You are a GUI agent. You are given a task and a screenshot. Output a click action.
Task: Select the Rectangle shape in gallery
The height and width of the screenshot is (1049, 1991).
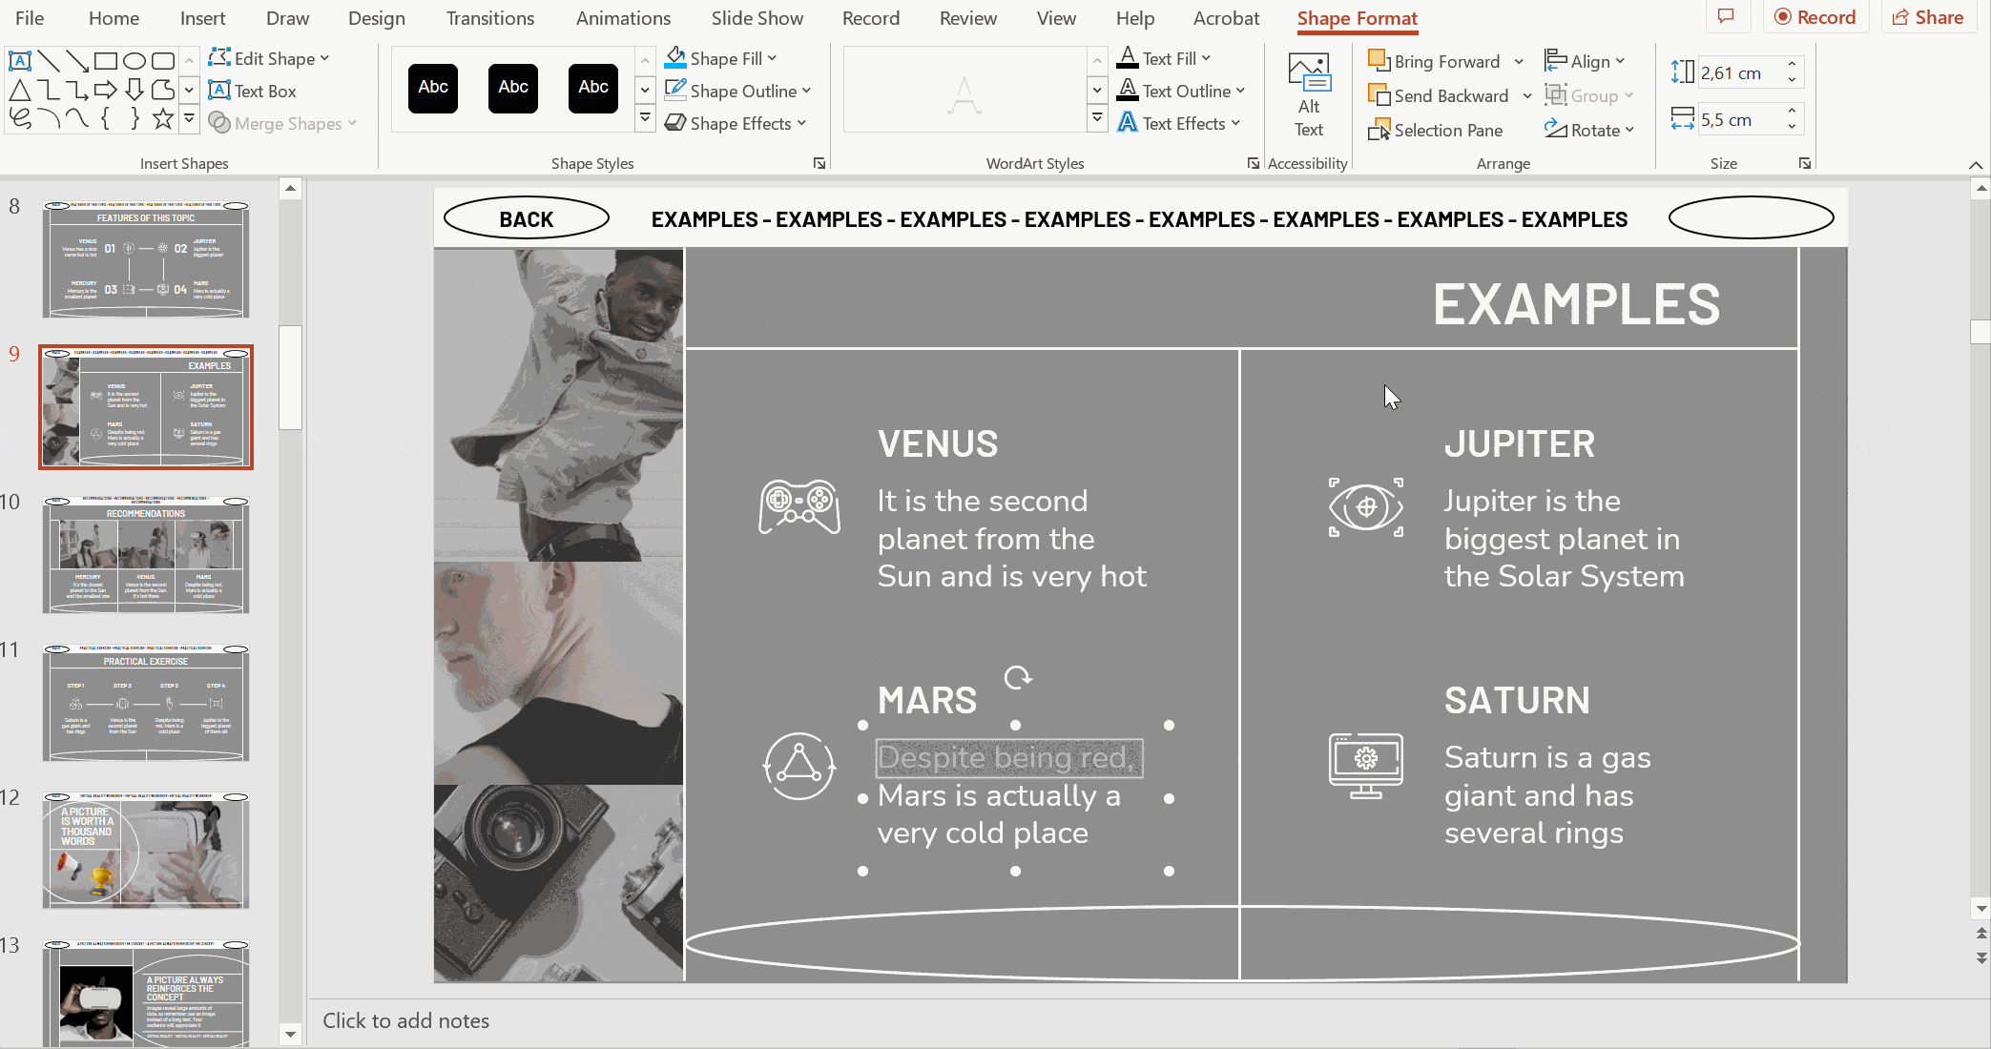tap(106, 61)
